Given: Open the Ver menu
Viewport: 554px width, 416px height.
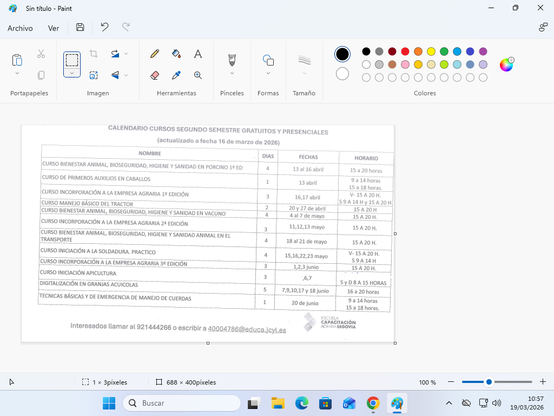Looking at the screenshot, I should coord(54,28).
